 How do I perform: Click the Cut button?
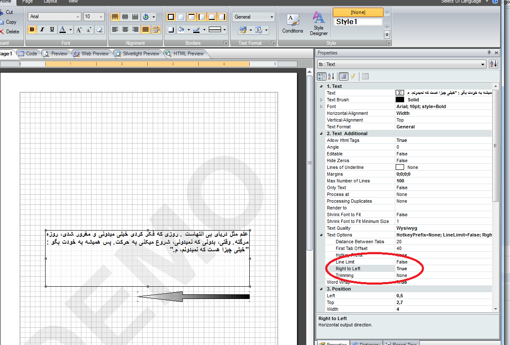(x=9, y=12)
